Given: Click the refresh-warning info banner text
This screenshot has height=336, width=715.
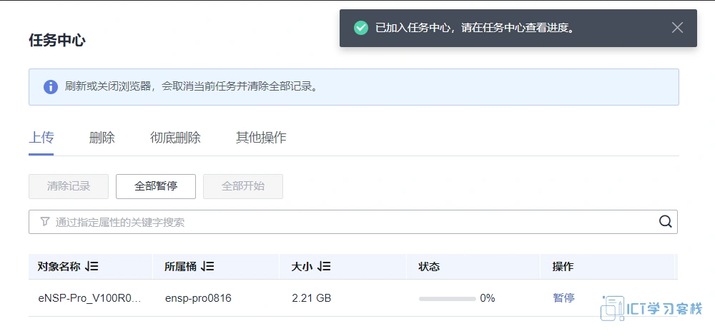Looking at the screenshot, I should [191, 87].
